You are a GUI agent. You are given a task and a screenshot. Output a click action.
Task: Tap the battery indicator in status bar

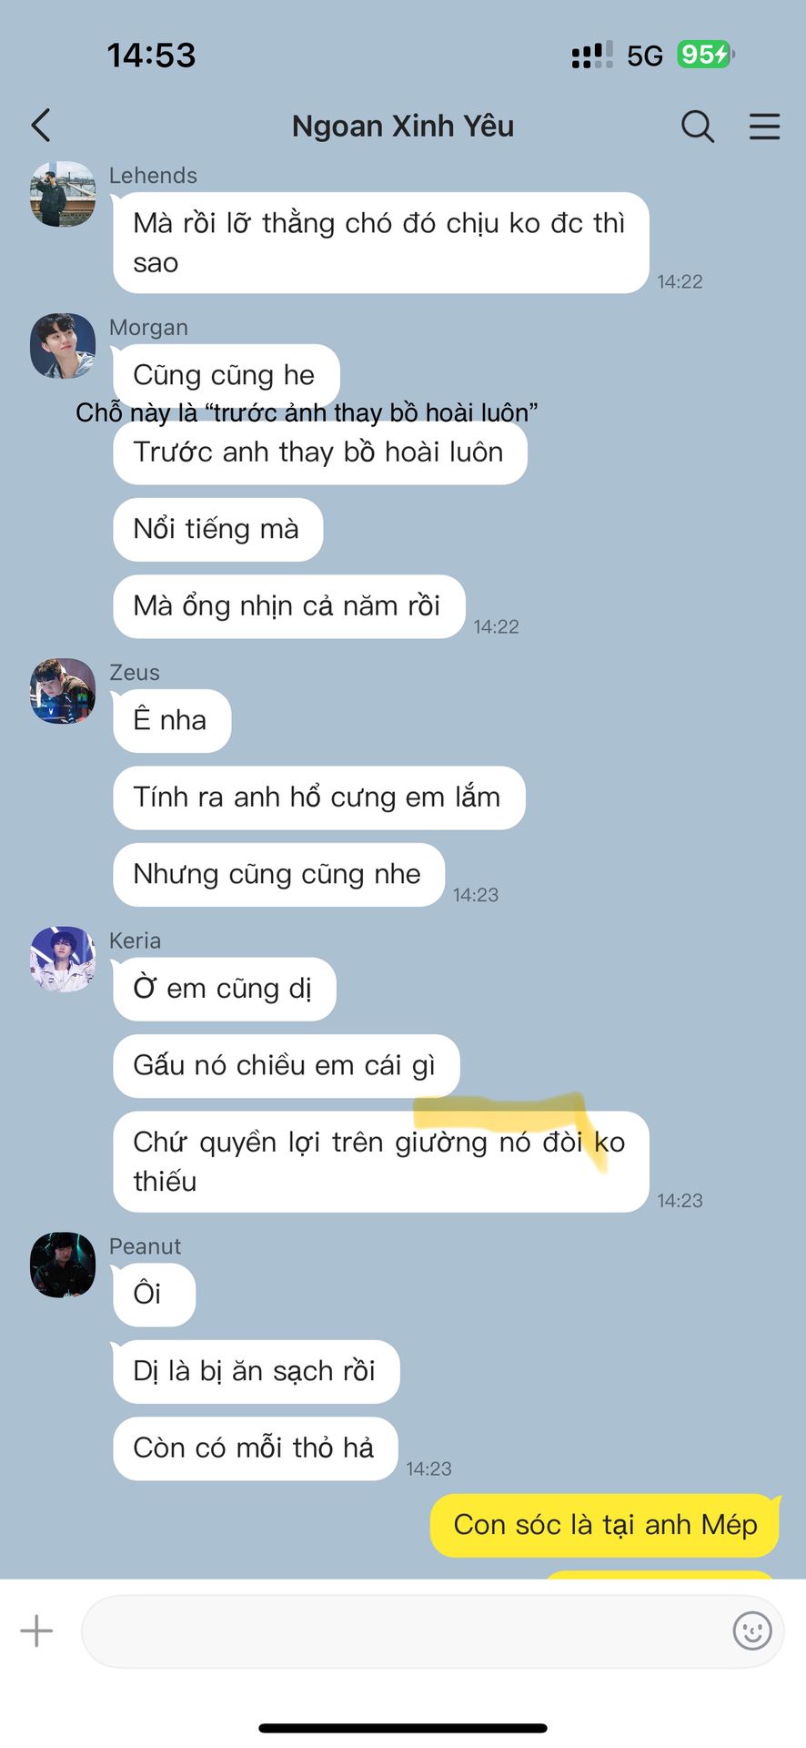[705, 55]
